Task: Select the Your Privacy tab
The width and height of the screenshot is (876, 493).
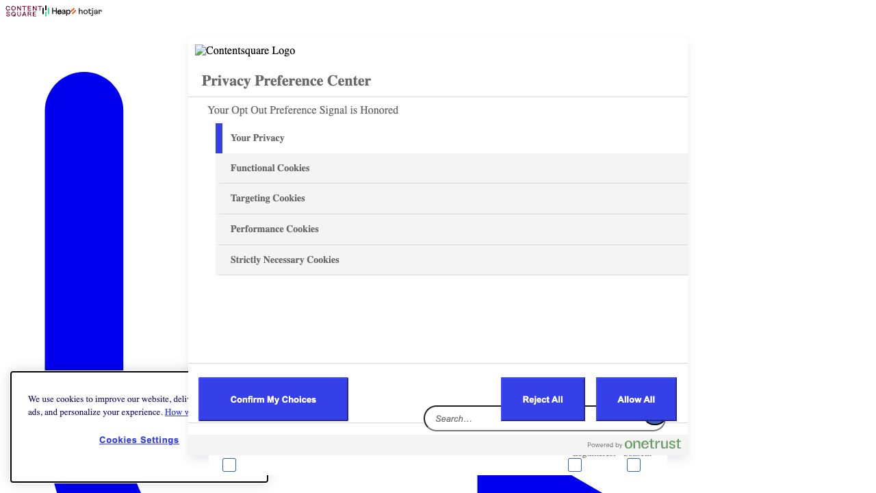Action: (x=257, y=138)
